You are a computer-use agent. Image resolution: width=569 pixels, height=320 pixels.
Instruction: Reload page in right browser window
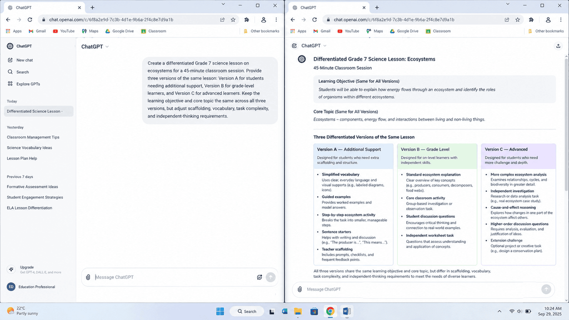coord(315,19)
